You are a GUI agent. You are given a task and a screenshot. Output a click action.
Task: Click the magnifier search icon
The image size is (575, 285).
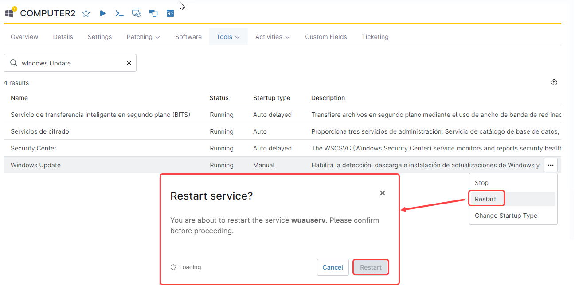click(14, 63)
